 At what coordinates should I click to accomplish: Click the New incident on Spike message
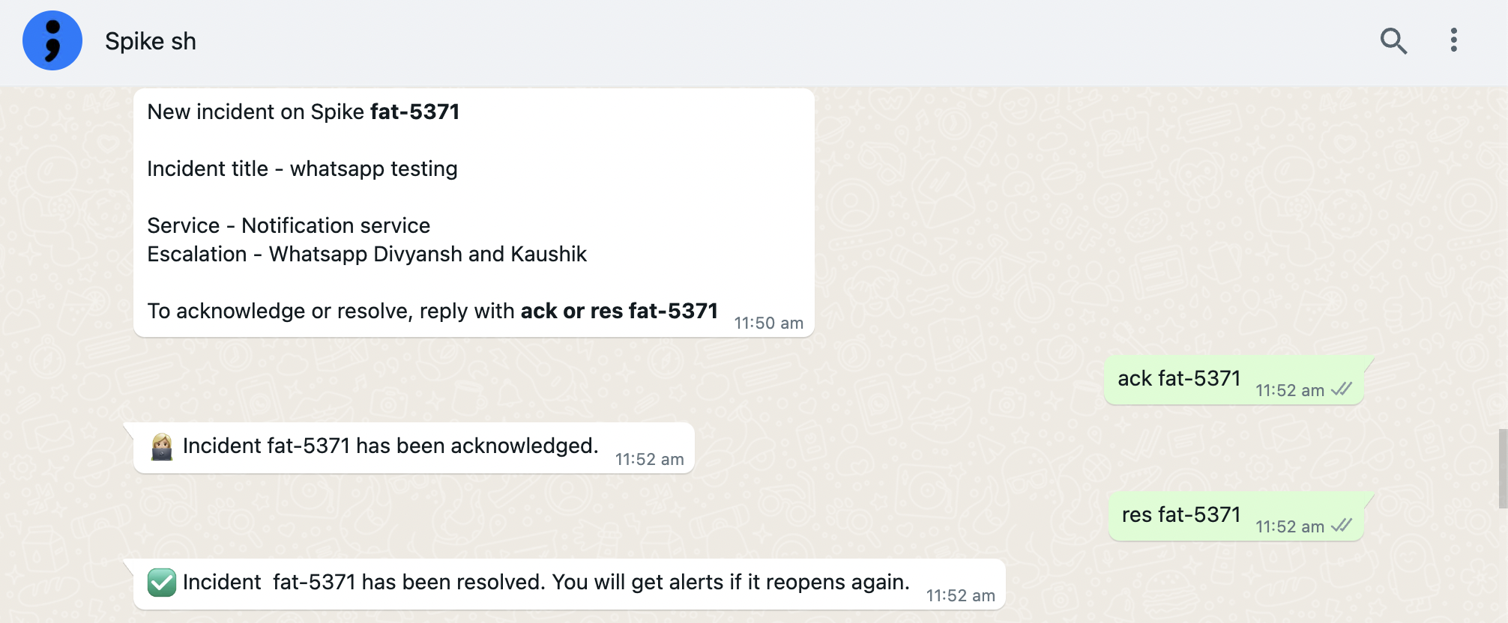point(474,213)
